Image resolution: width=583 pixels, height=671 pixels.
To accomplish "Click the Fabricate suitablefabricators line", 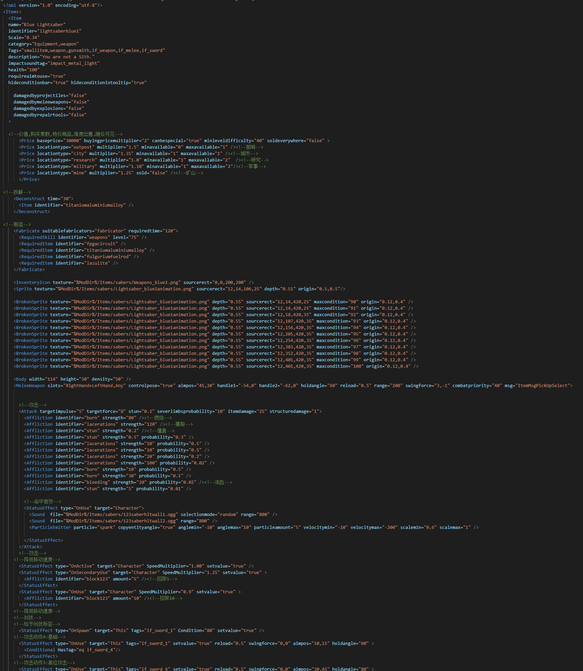I will [x=96, y=231].
